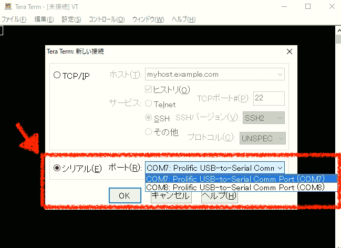341x248 pixels.
Task: Open the ファイル(F) menu
Action: tap(14, 19)
